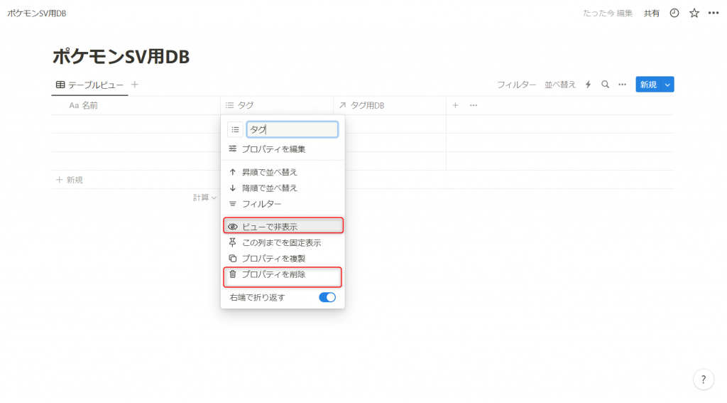The width and height of the screenshot is (727, 403).
Task: Select プロパティを編集 in the menu
Action: 283,149
